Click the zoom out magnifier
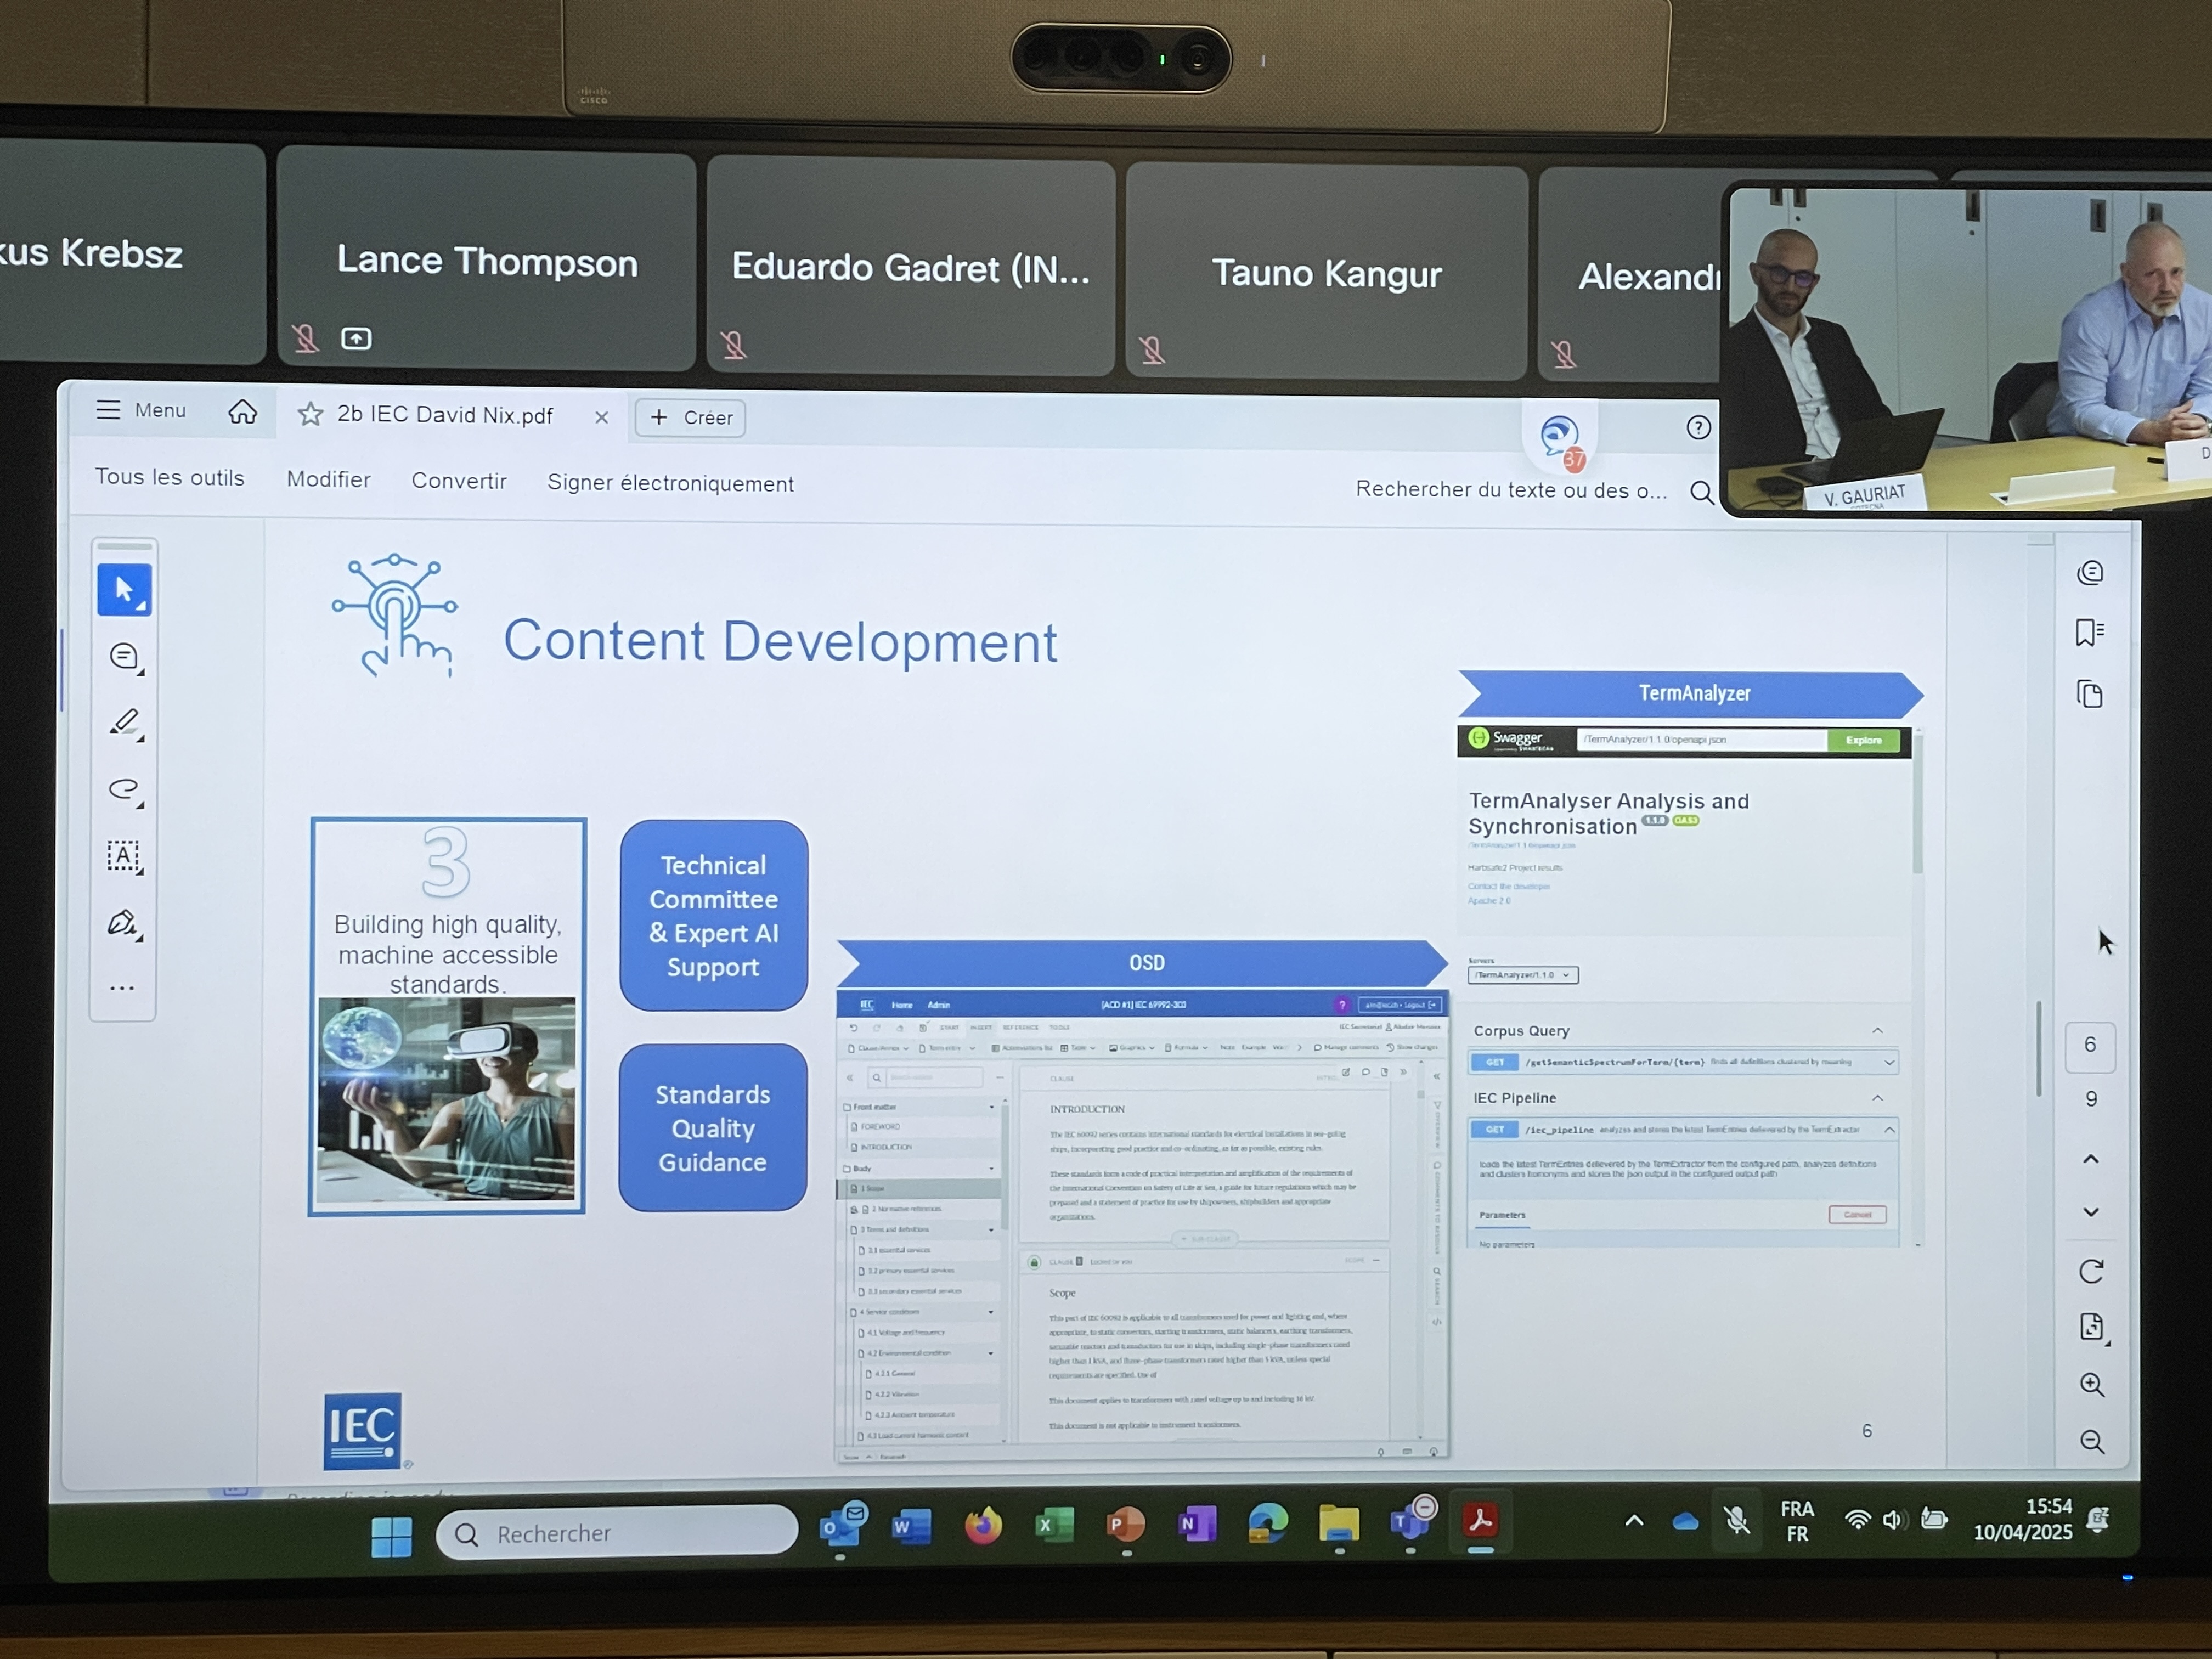The height and width of the screenshot is (1659, 2212). [x=2092, y=1441]
